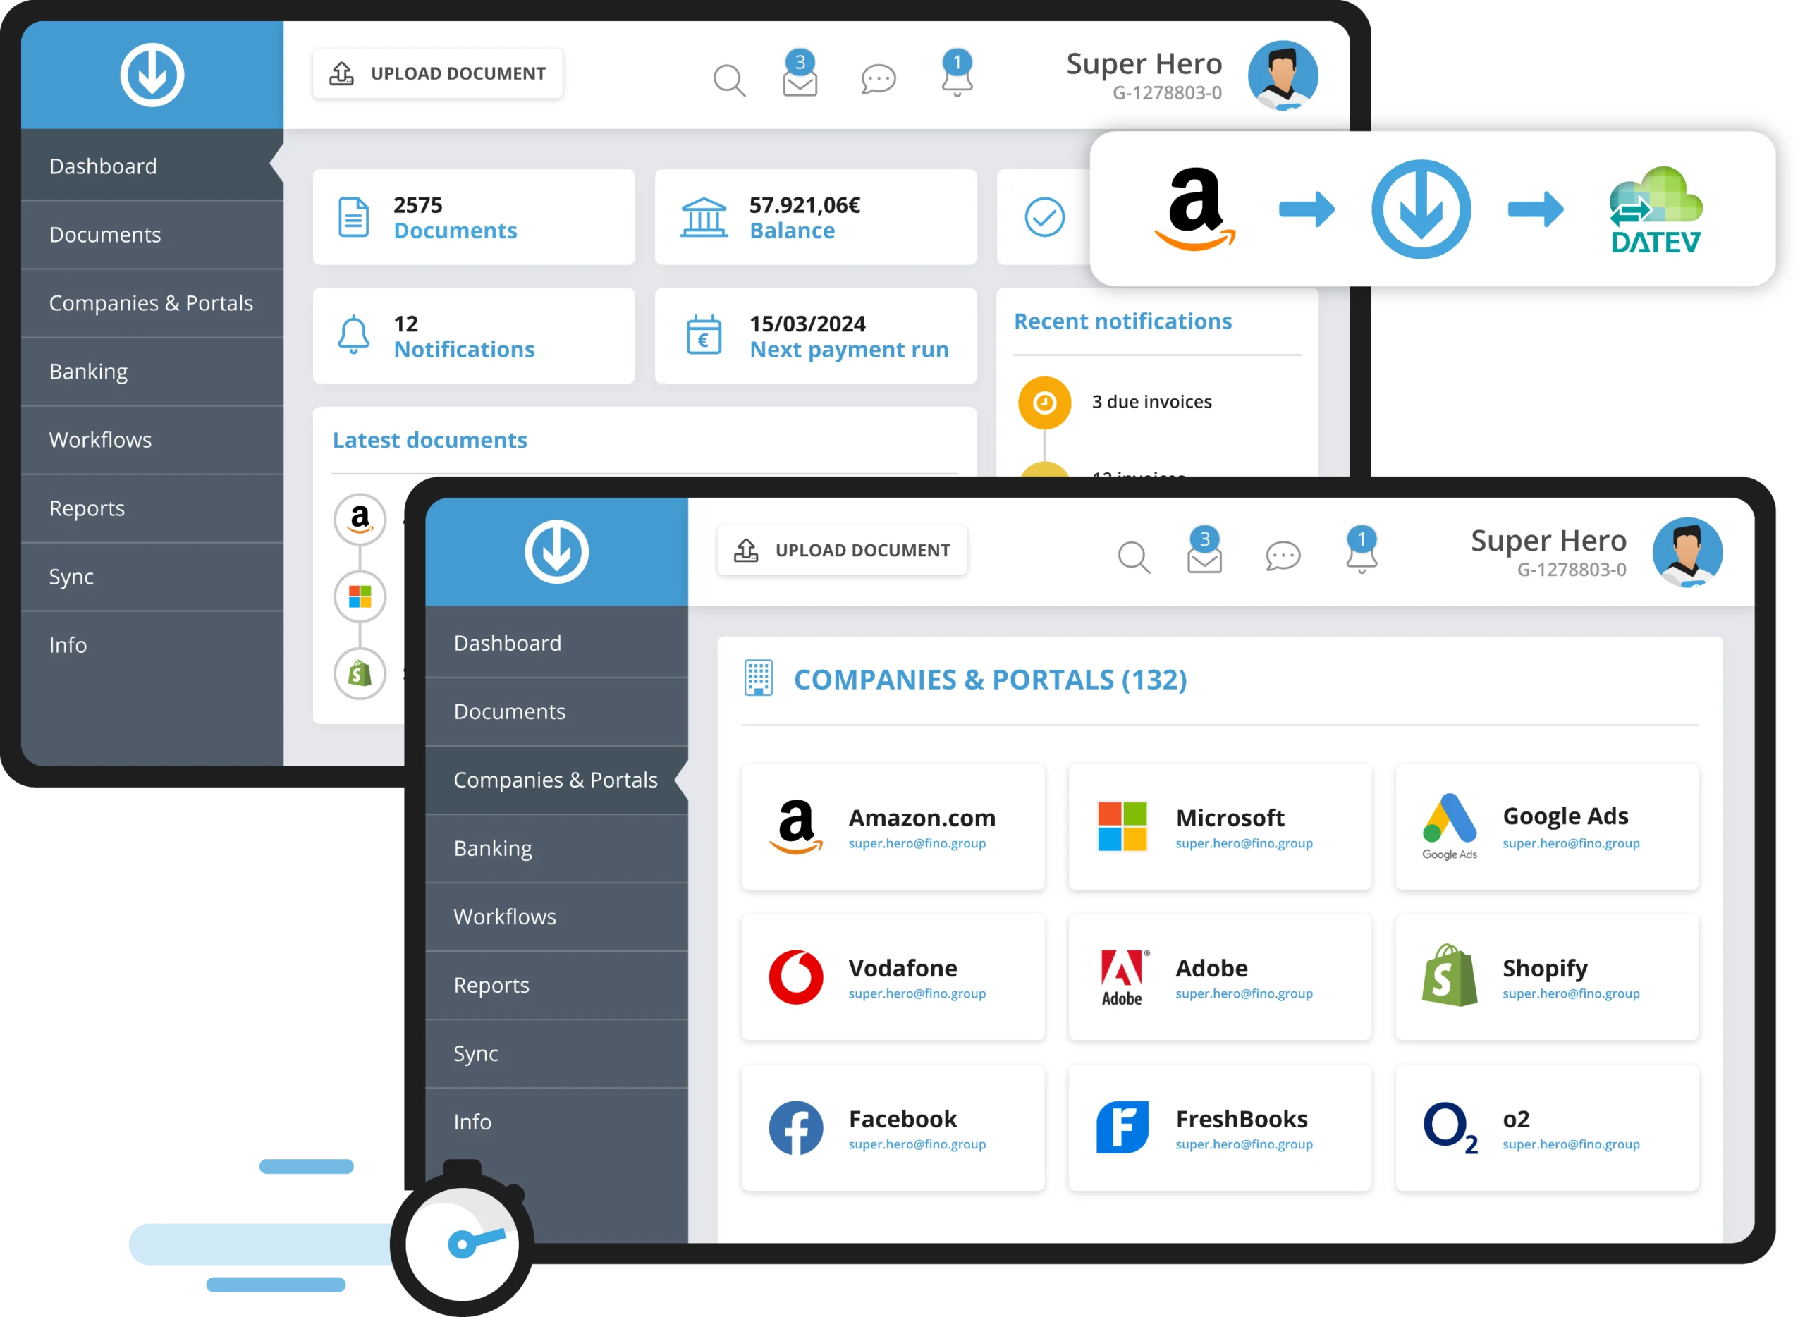Image resolution: width=1805 pixels, height=1317 pixels.
Task: Open the Shopify portal card
Action: pyautogui.click(x=1547, y=977)
